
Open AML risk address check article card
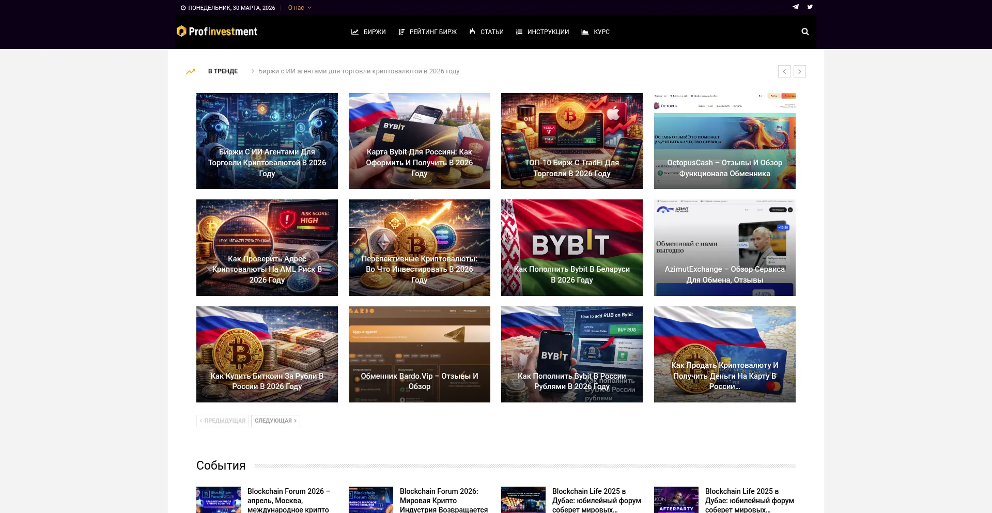[267, 248]
